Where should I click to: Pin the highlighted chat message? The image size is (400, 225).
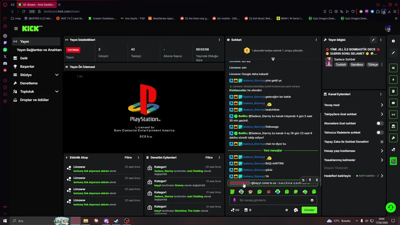(310, 180)
